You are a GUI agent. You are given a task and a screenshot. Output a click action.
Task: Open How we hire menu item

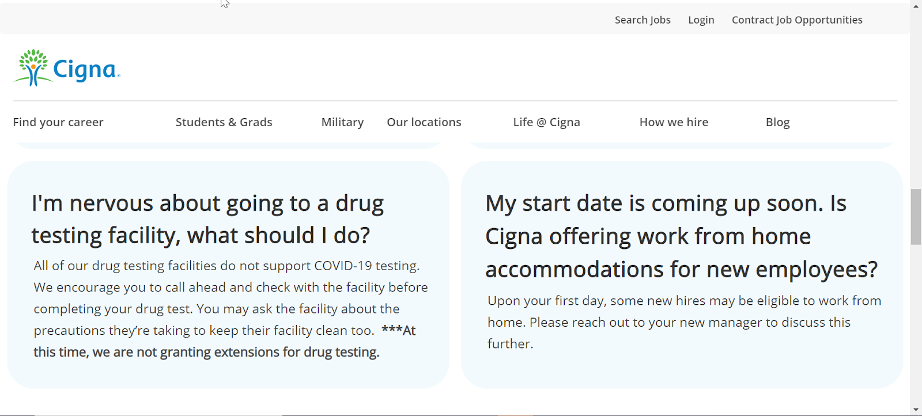[674, 122]
